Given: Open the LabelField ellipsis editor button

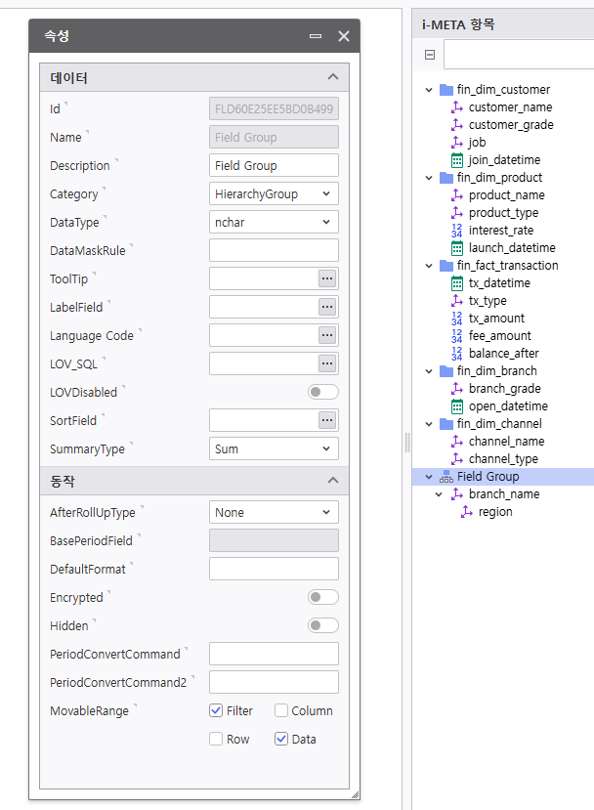Looking at the screenshot, I should [x=327, y=307].
